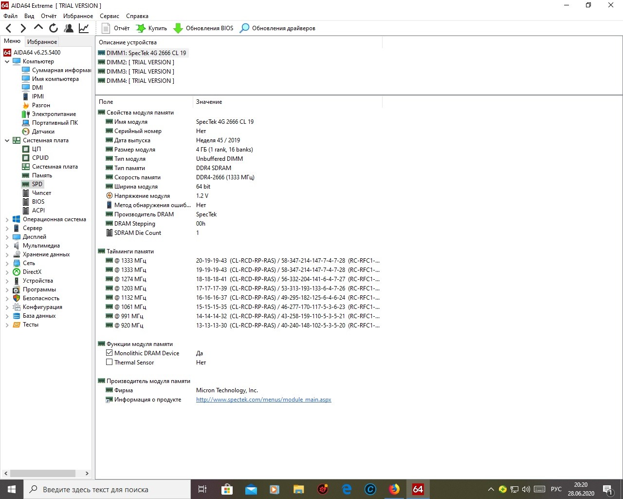Click the Купить toolbar button
623x499 pixels.
tap(151, 28)
